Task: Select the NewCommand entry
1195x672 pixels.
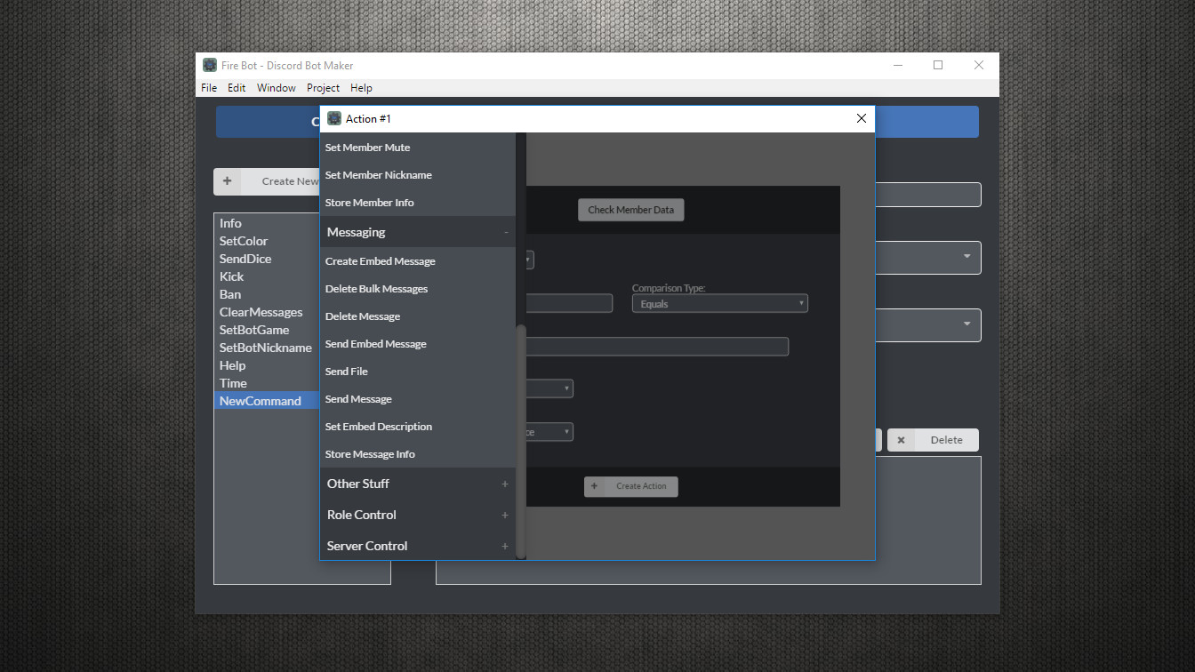Action: 267,401
